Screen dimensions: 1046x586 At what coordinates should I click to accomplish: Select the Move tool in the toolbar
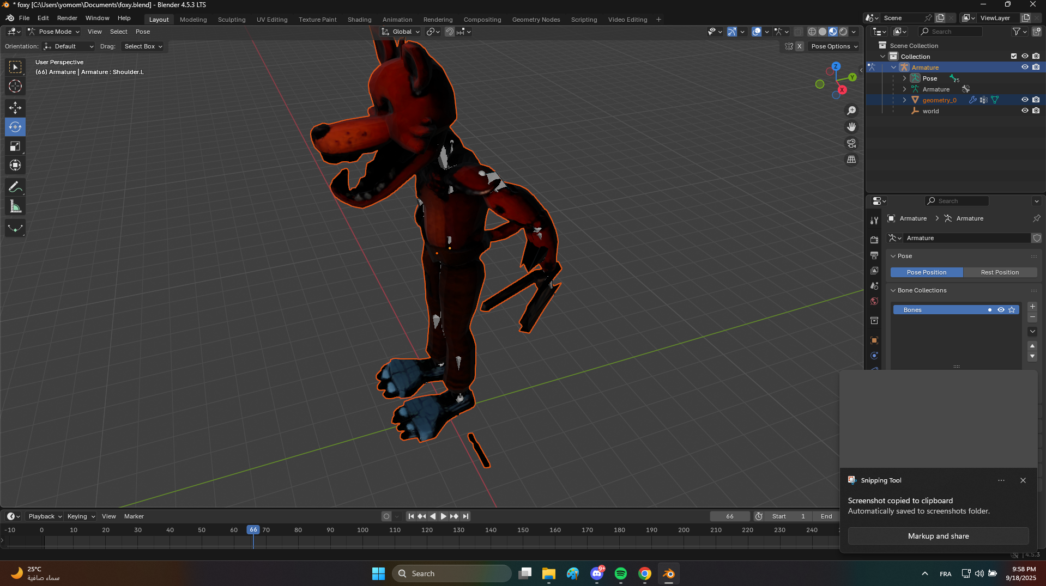pyautogui.click(x=15, y=107)
